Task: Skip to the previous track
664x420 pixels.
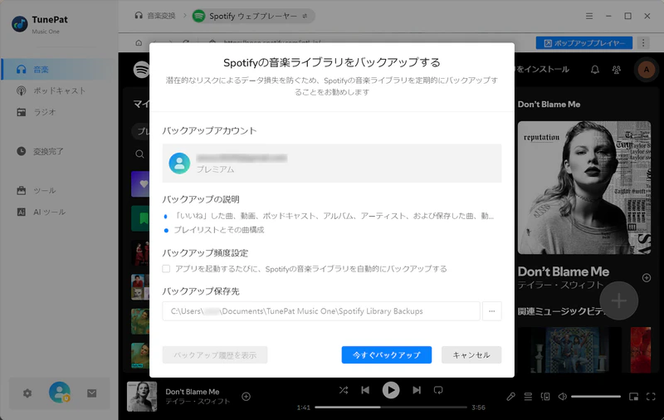Action: [x=365, y=390]
